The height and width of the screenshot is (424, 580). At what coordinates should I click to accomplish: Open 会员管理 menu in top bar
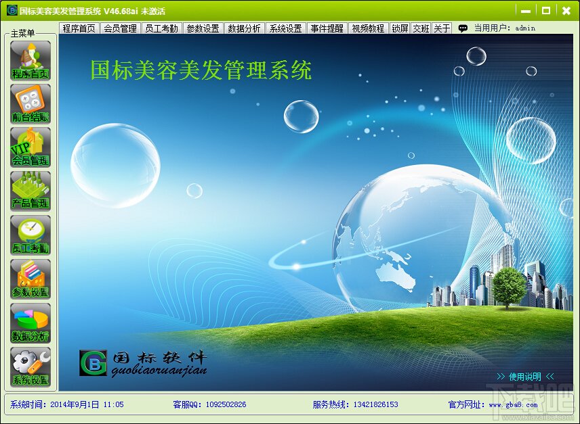point(120,28)
